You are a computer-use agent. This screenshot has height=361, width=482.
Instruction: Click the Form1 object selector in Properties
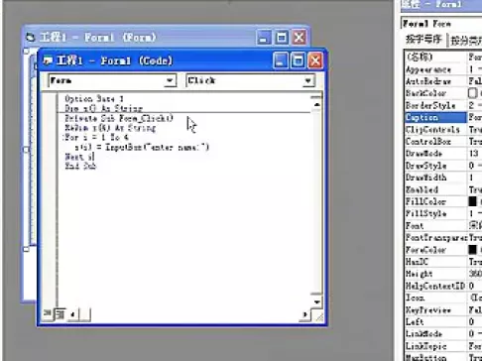pos(441,24)
